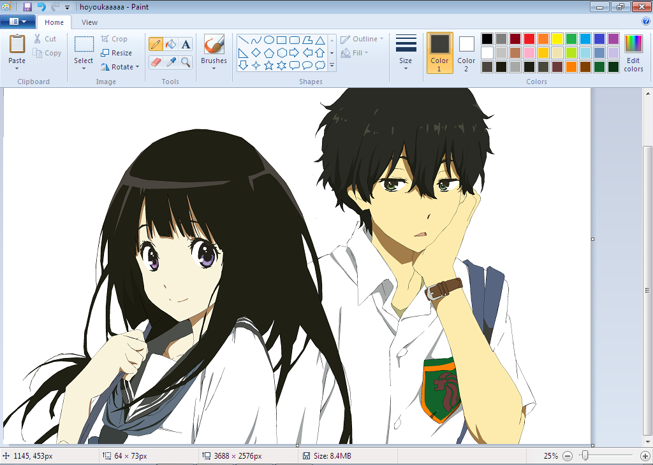Choose the Hexagon shape

tap(282, 53)
